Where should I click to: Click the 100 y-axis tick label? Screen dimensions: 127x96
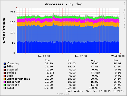pyautogui.click(x=13, y=33)
